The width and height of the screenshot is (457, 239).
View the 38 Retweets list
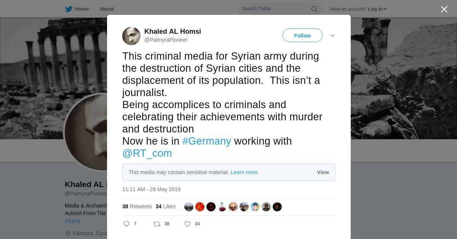[x=137, y=206]
